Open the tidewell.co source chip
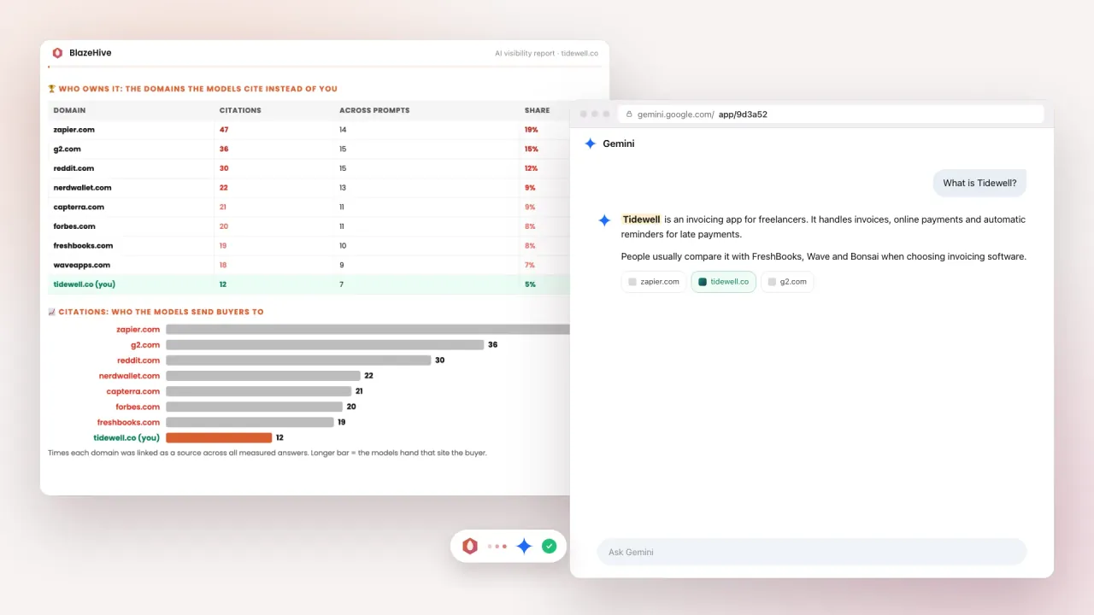Image resolution: width=1094 pixels, height=615 pixels. tap(723, 281)
